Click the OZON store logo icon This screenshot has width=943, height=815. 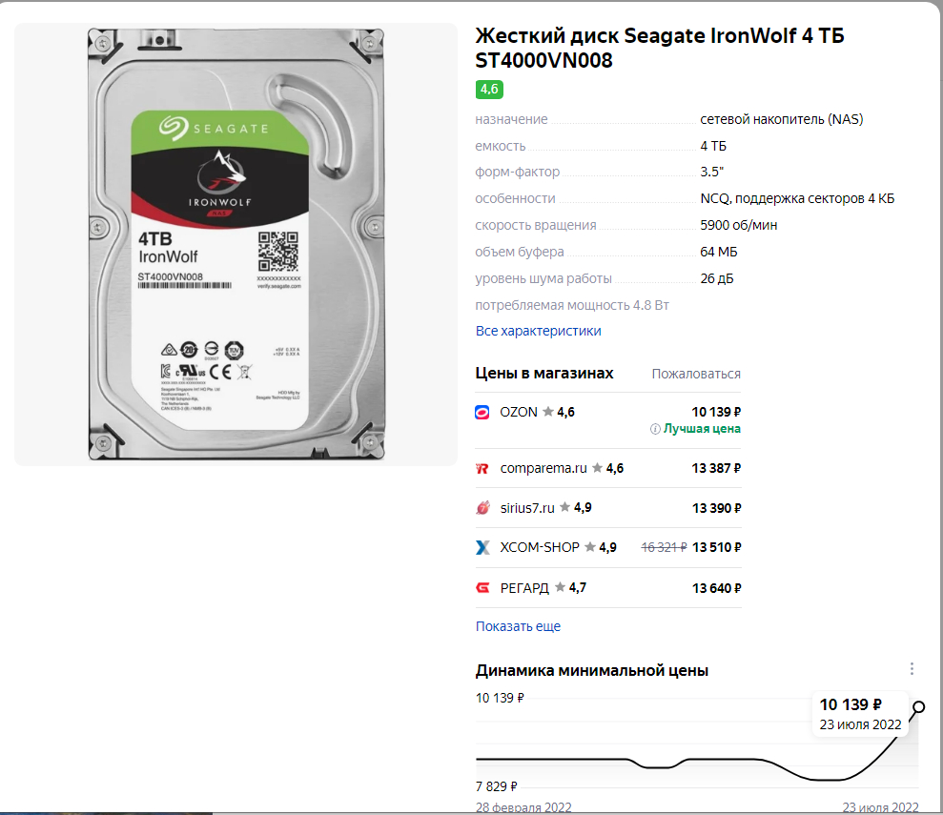482,413
